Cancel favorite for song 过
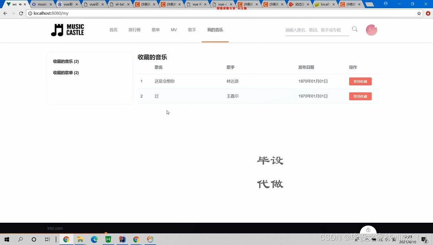The width and height of the screenshot is (433, 245). tap(360, 96)
